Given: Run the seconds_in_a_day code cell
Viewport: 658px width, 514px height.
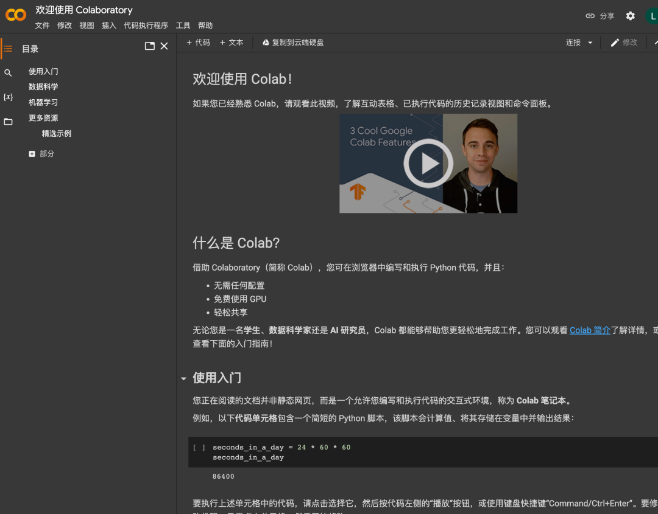Looking at the screenshot, I should [x=199, y=448].
